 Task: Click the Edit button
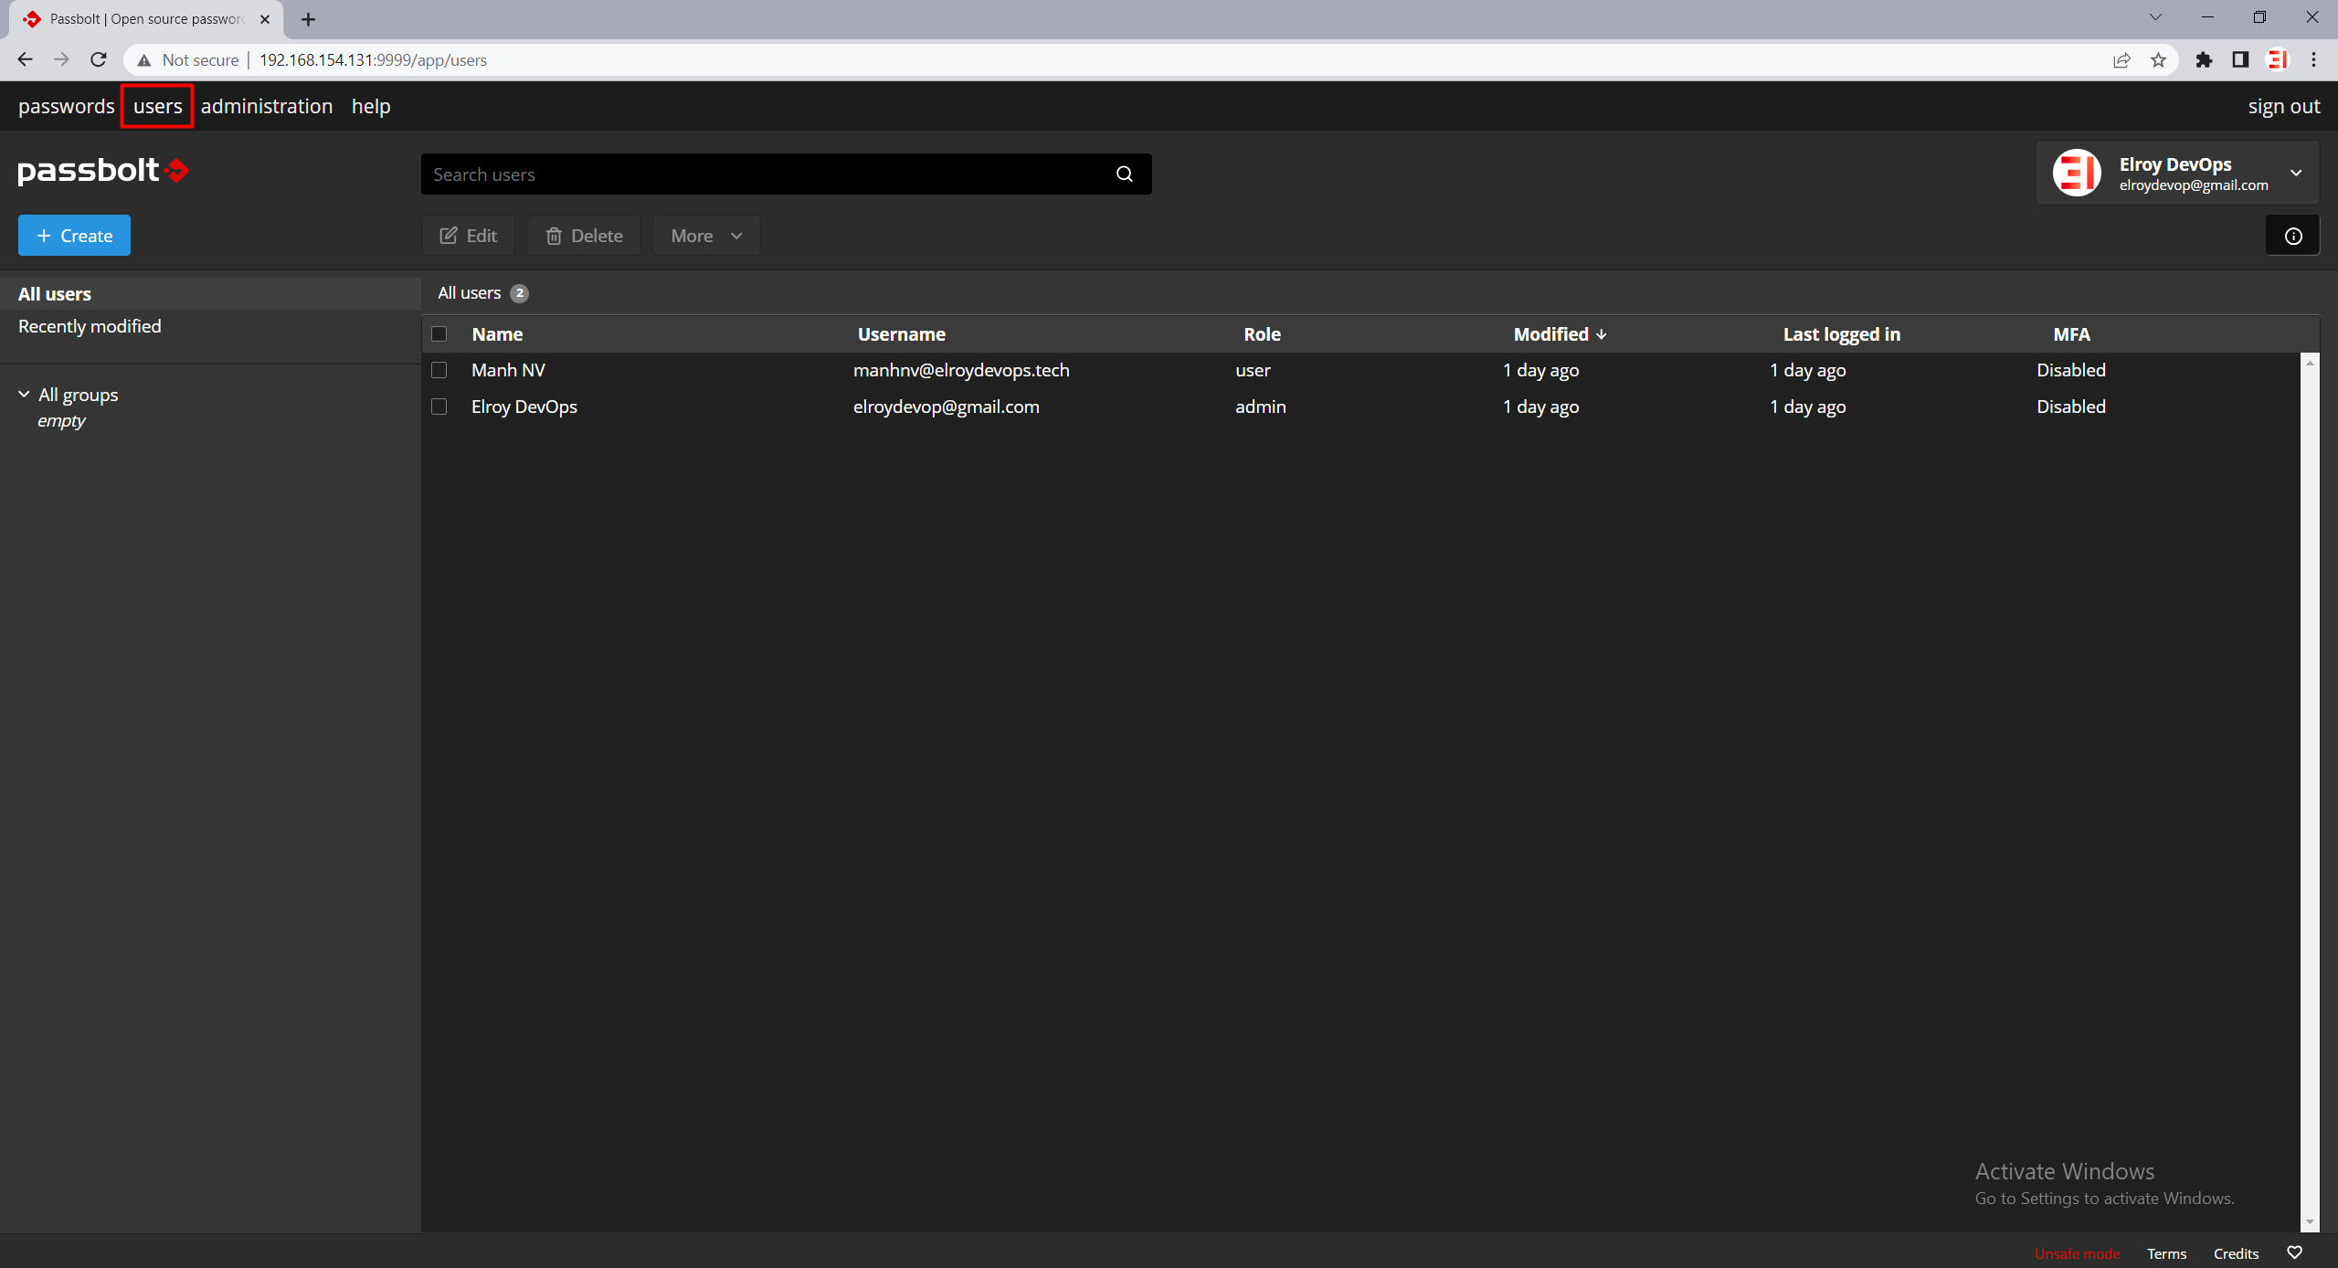tap(468, 236)
